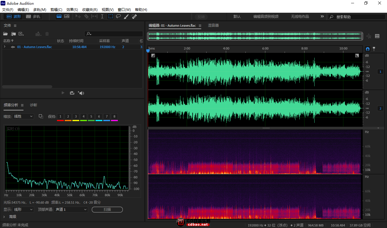The width and height of the screenshot is (387, 228).
Task: Select 编辑音频到视频 workspace
Action: pyautogui.click(x=266, y=17)
